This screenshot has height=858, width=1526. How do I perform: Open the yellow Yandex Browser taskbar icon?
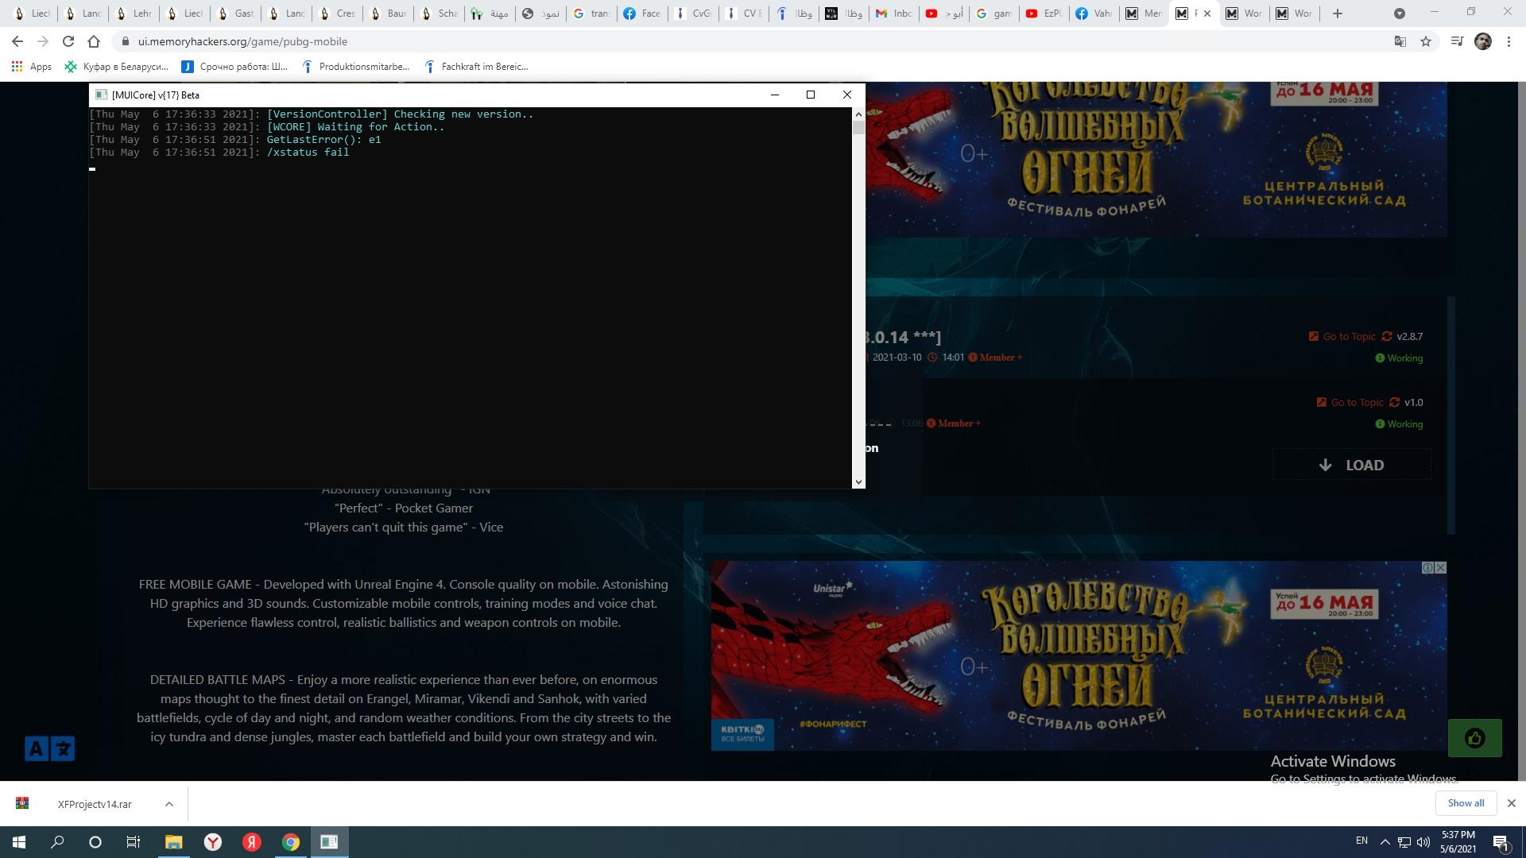pyautogui.click(x=213, y=842)
